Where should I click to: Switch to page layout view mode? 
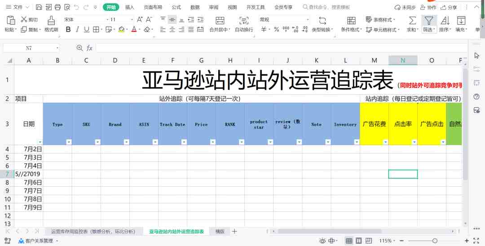359,241
